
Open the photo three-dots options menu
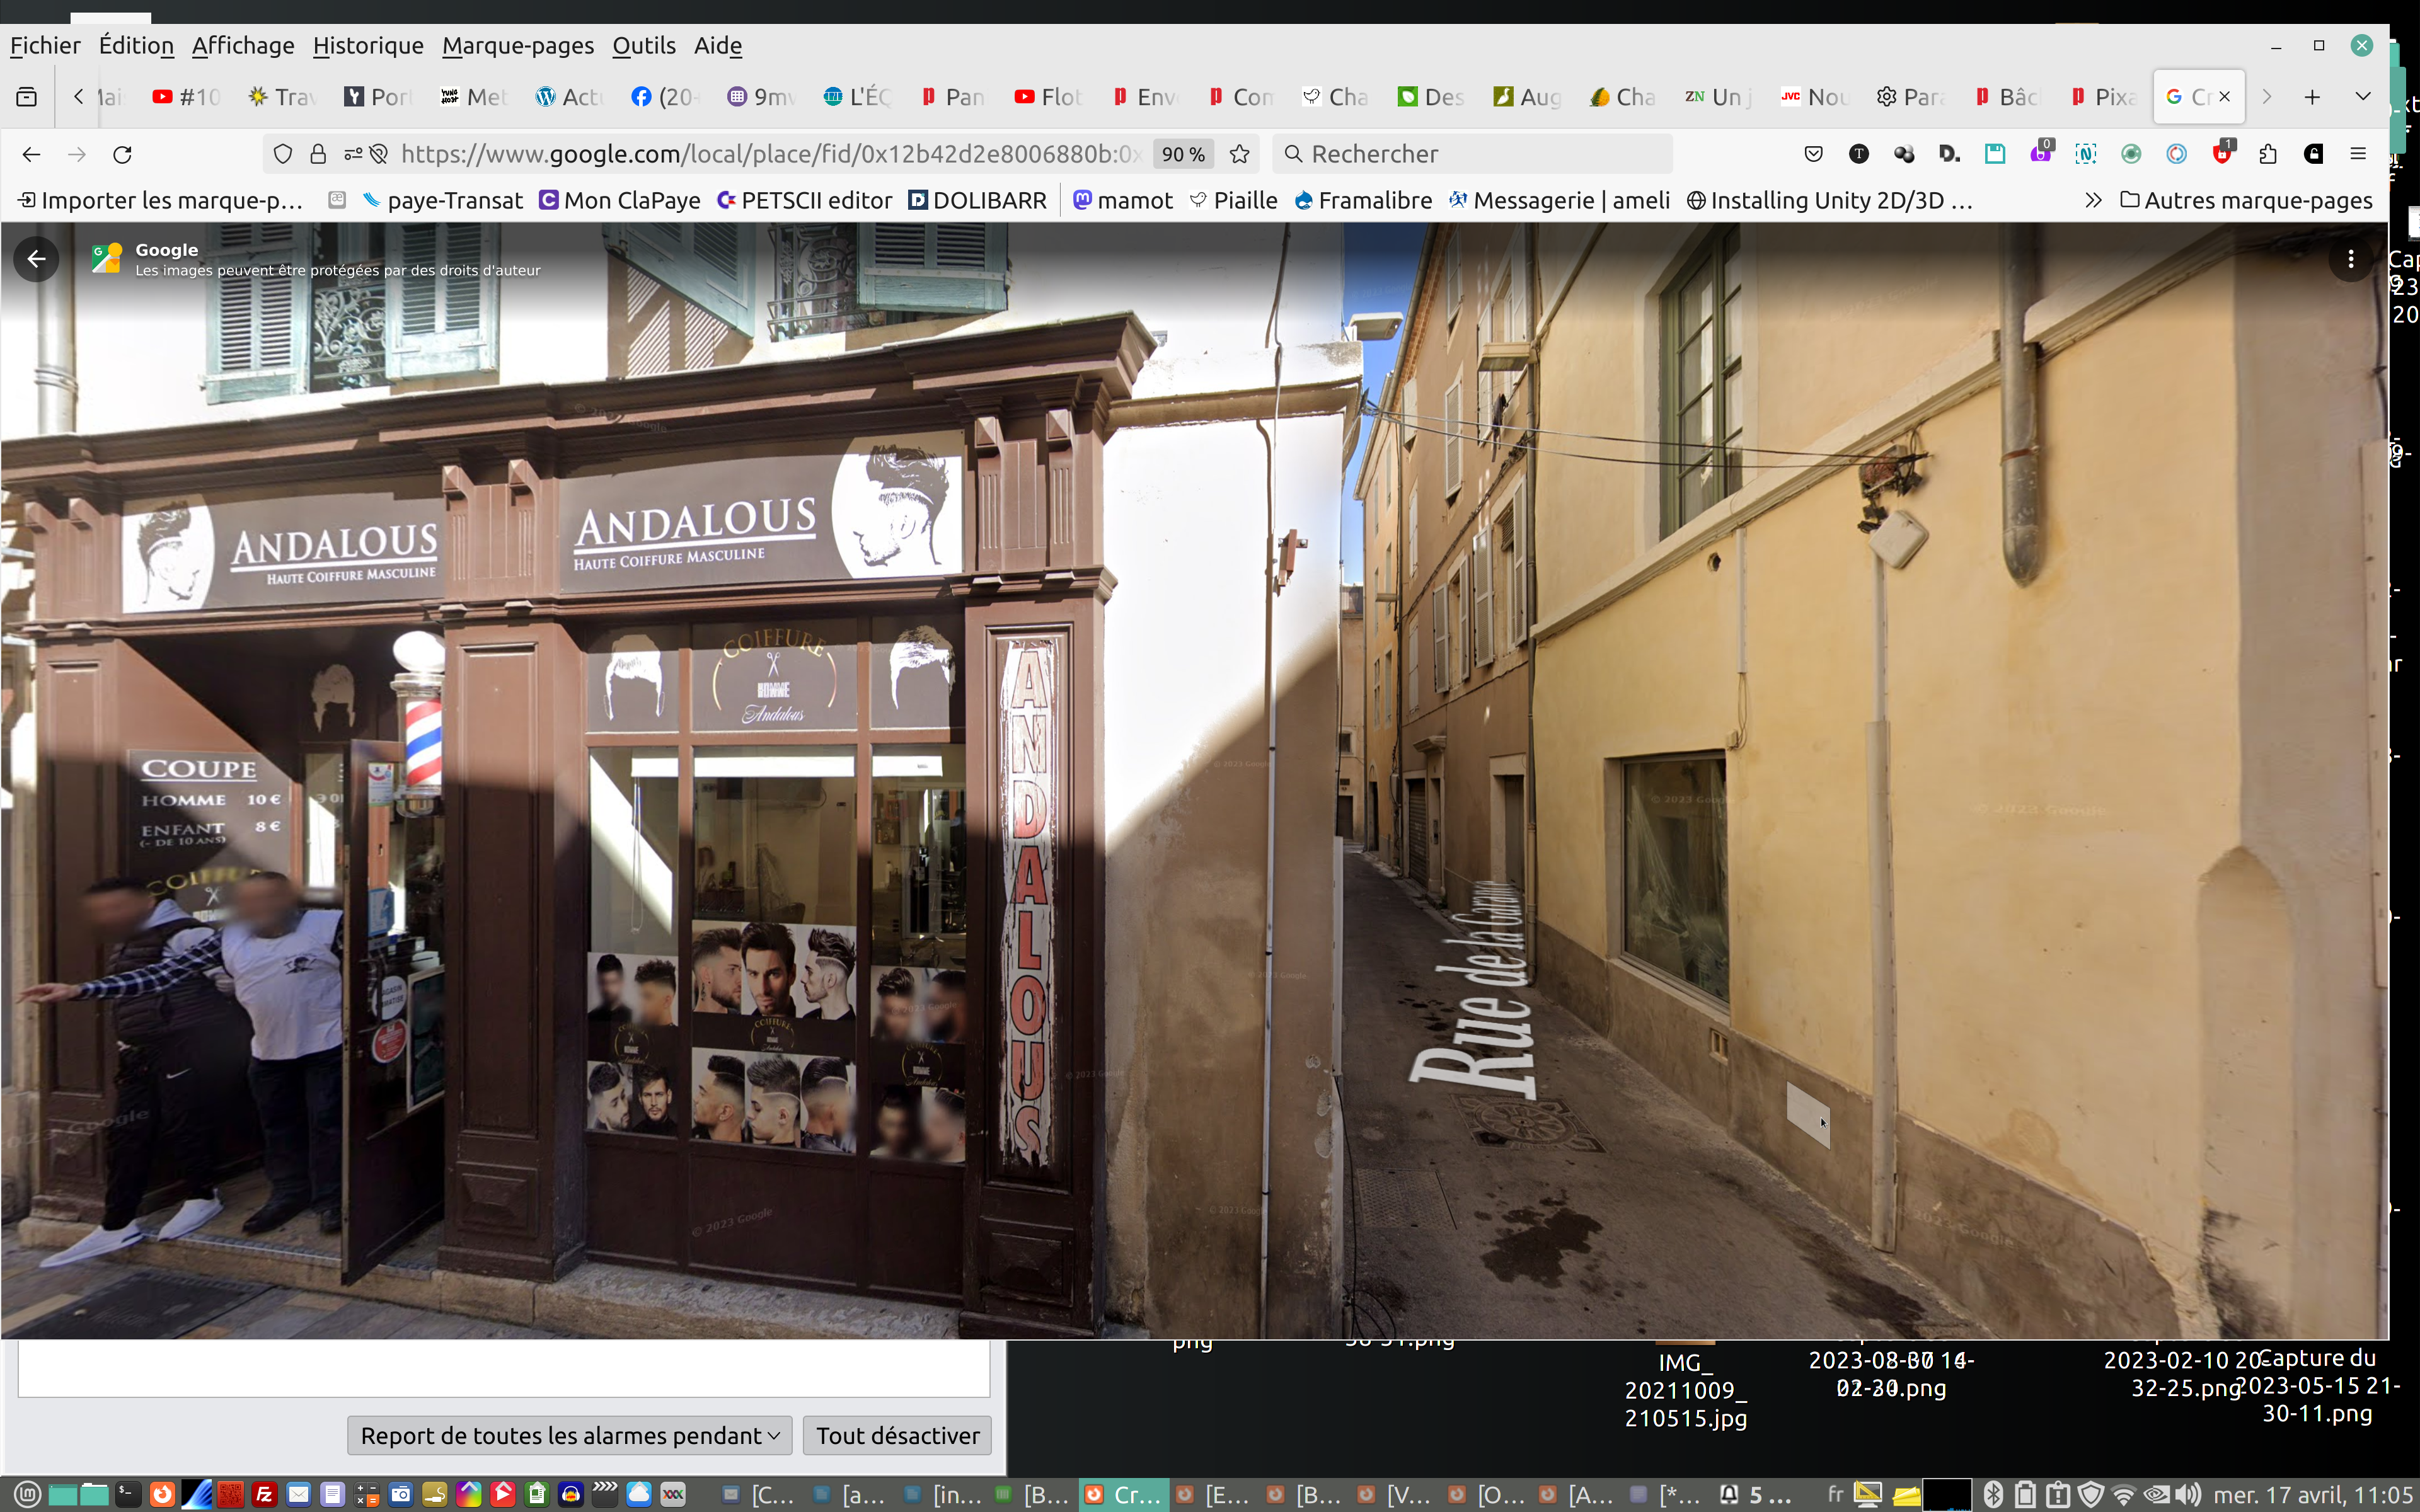tap(2350, 259)
